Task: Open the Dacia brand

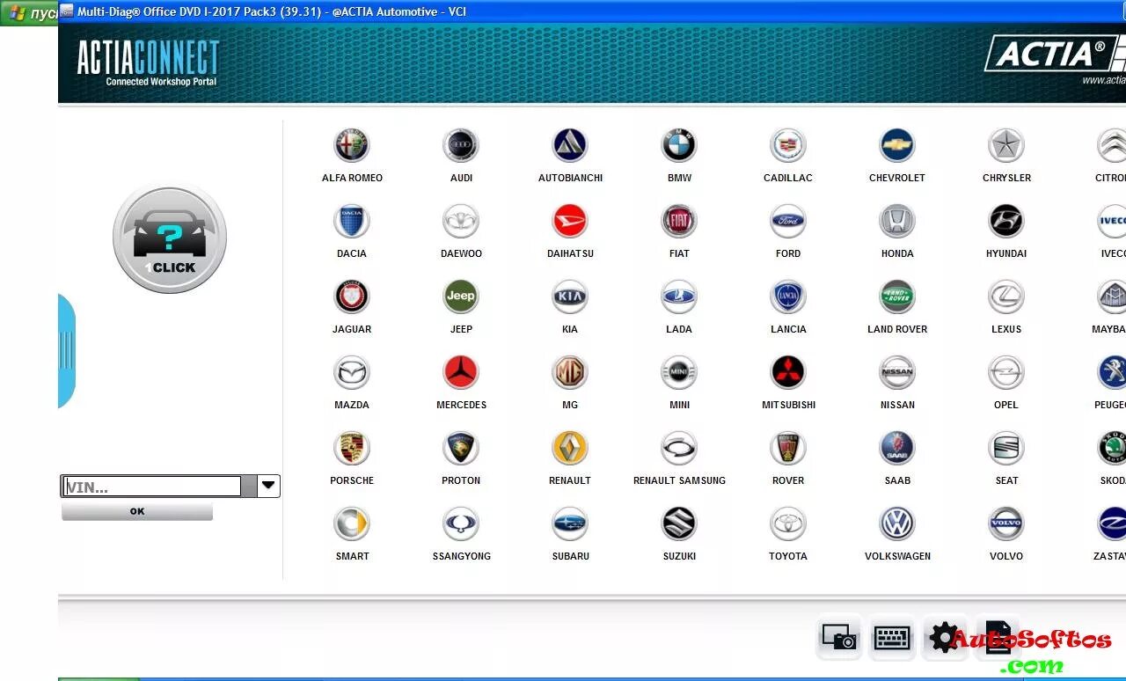Action: pos(352,221)
